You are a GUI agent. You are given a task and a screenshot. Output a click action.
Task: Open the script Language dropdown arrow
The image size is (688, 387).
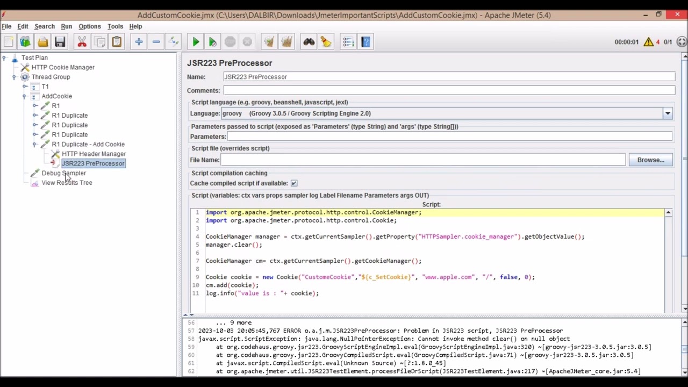pyautogui.click(x=668, y=113)
